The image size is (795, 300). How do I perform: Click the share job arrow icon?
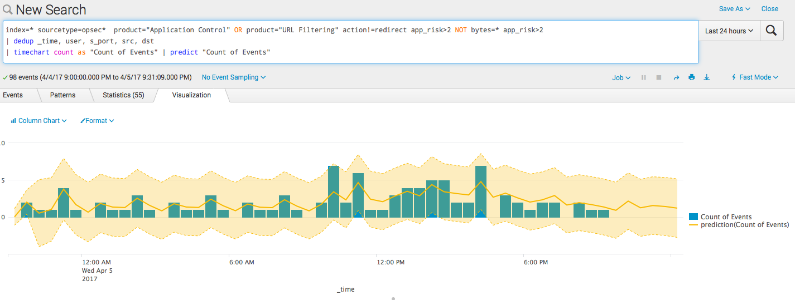point(676,78)
